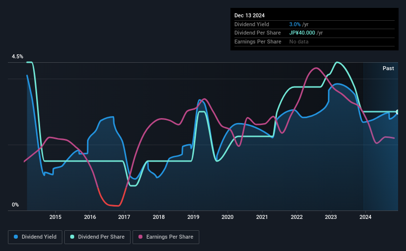This screenshot has width=406, height=251.
Task: Click the tooltip 'Earnings Per Share' row label
Action: tap(258, 42)
